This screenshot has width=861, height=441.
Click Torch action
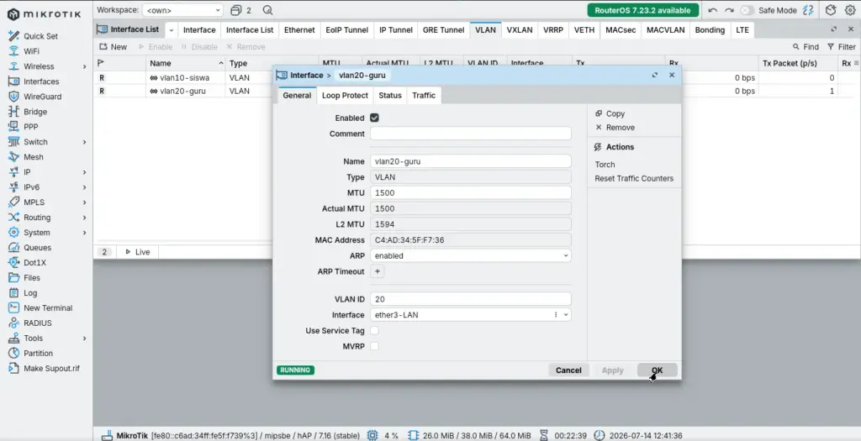[605, 165]
